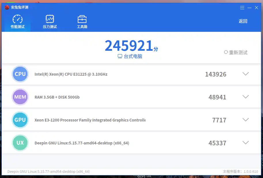
Task: Click the purple MEM circle icon
Action: (20, 97)
